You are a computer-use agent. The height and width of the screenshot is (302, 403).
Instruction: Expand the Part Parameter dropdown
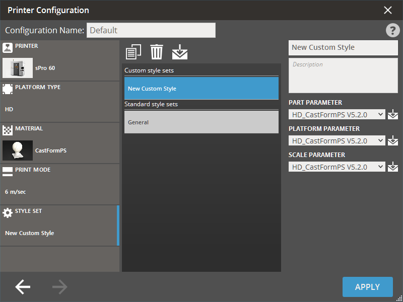(337, 115)
